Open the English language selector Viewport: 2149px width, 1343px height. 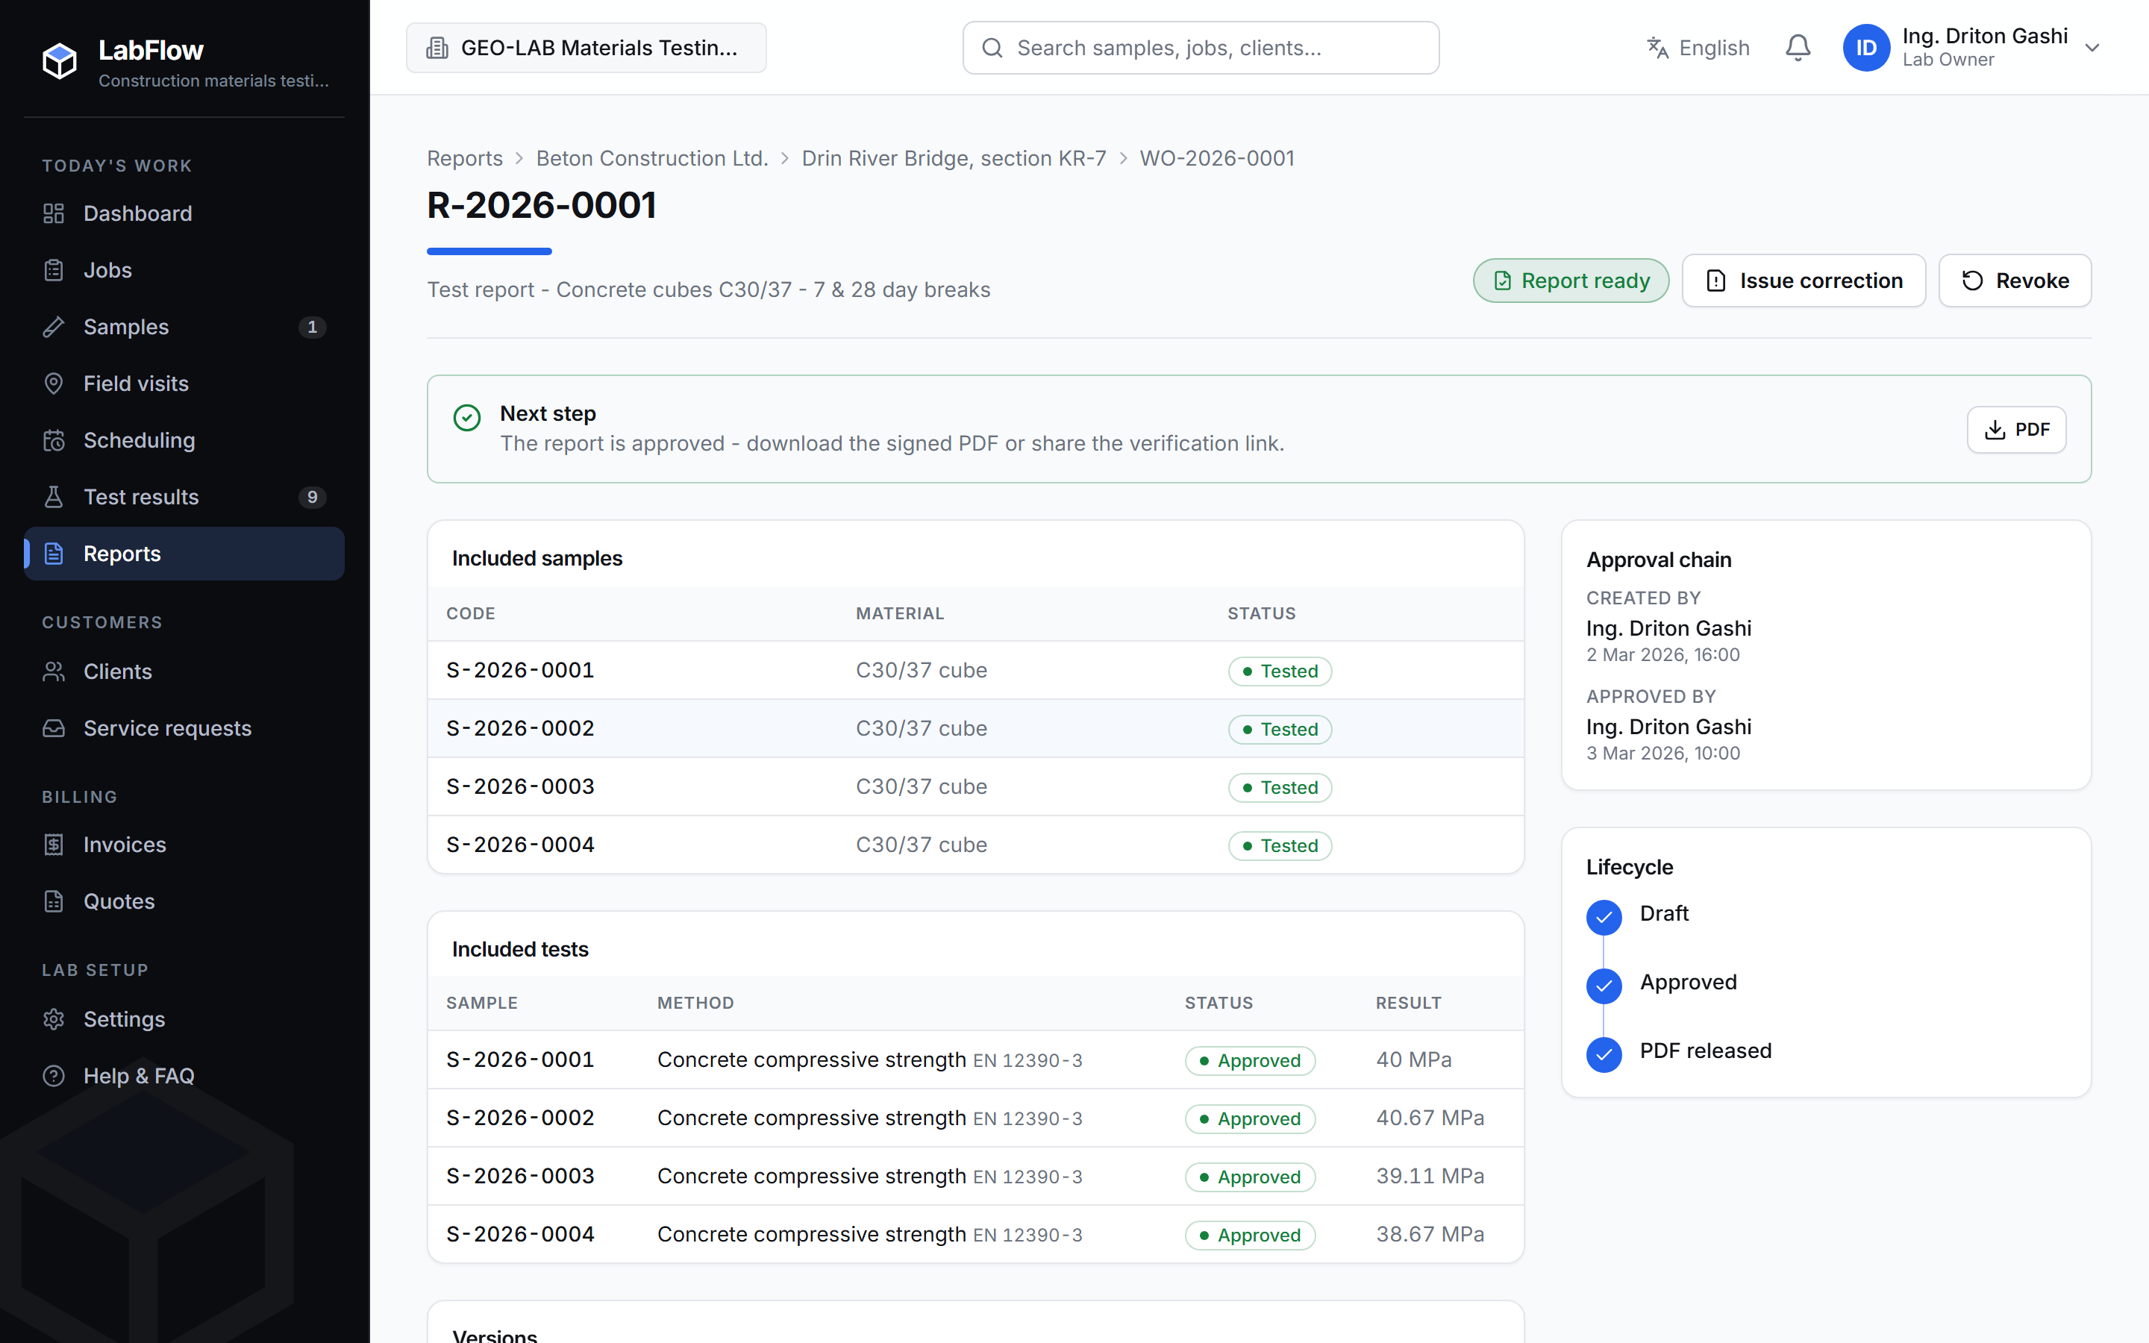click(x=1698, y=48)
